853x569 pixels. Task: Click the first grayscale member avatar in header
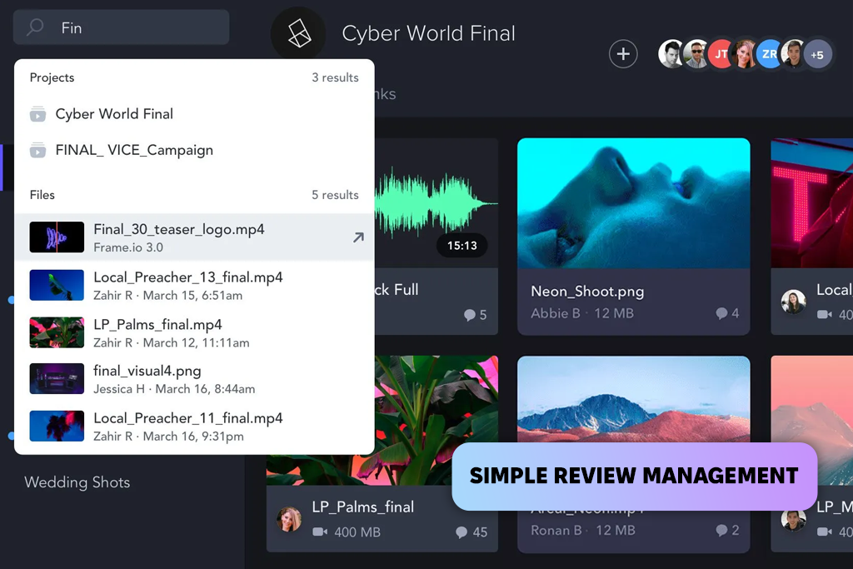(x=672, y=54)
